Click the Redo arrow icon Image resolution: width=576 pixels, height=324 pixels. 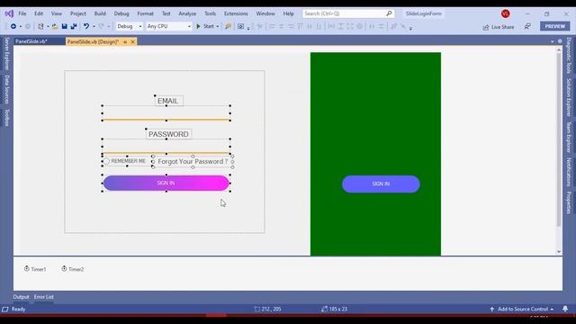[x=102, y=26]
